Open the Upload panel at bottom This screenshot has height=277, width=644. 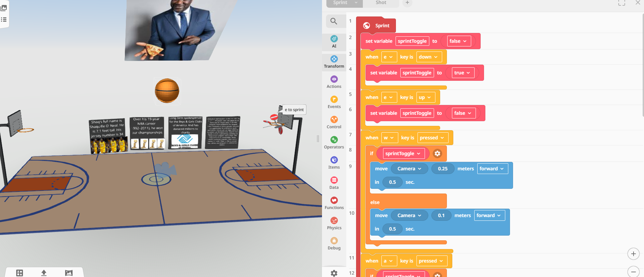(x=44, y=273)
